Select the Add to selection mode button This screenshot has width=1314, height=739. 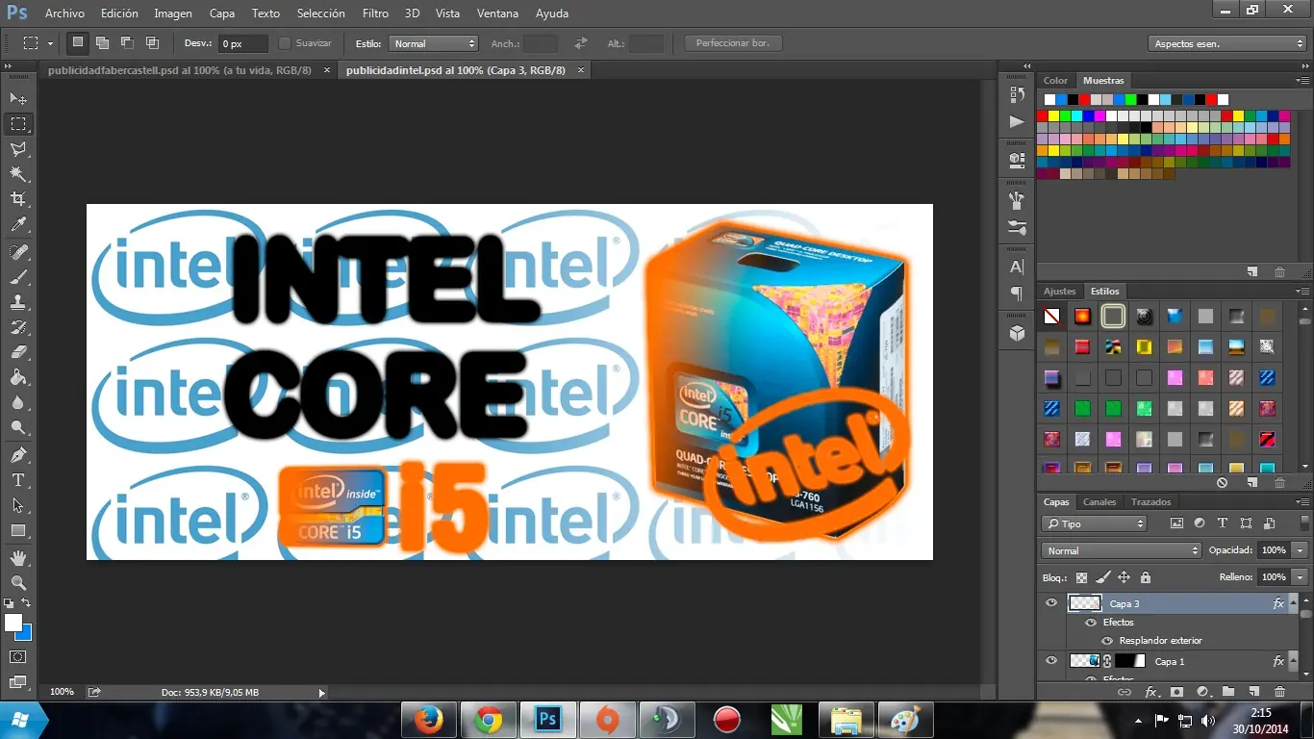click(101, 43)
